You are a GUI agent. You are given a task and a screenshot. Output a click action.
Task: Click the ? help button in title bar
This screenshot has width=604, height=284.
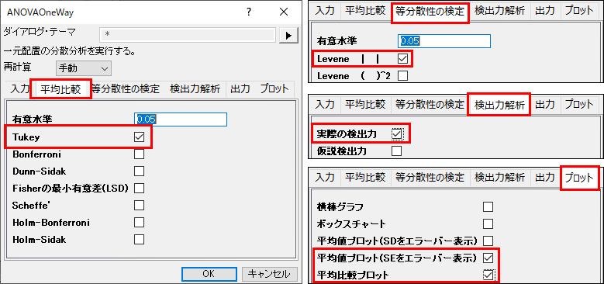click(x=249, y=12)
